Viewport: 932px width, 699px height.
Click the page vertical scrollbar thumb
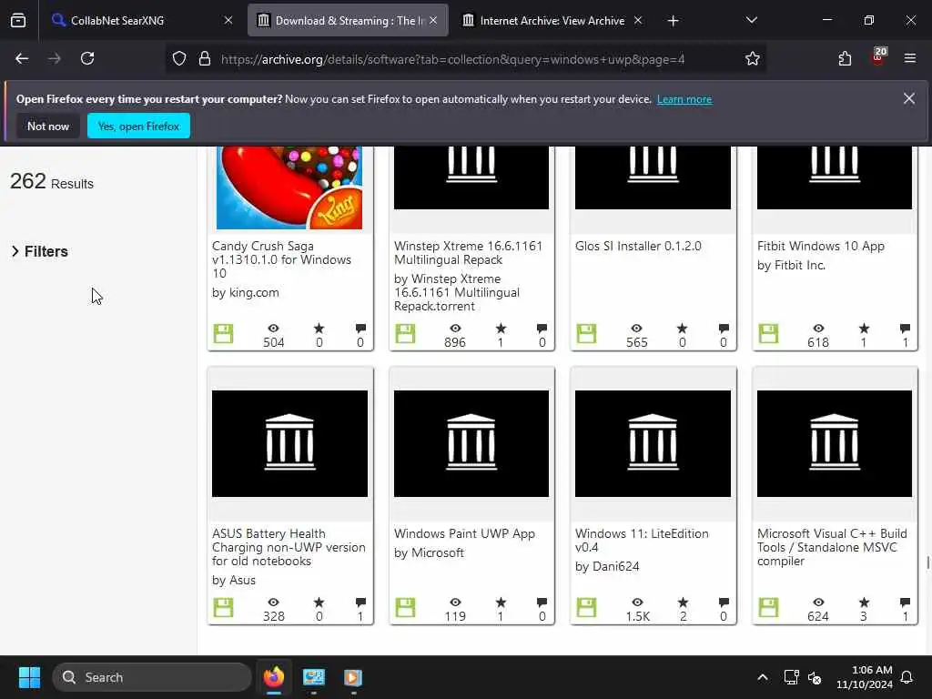pos(927,562)
